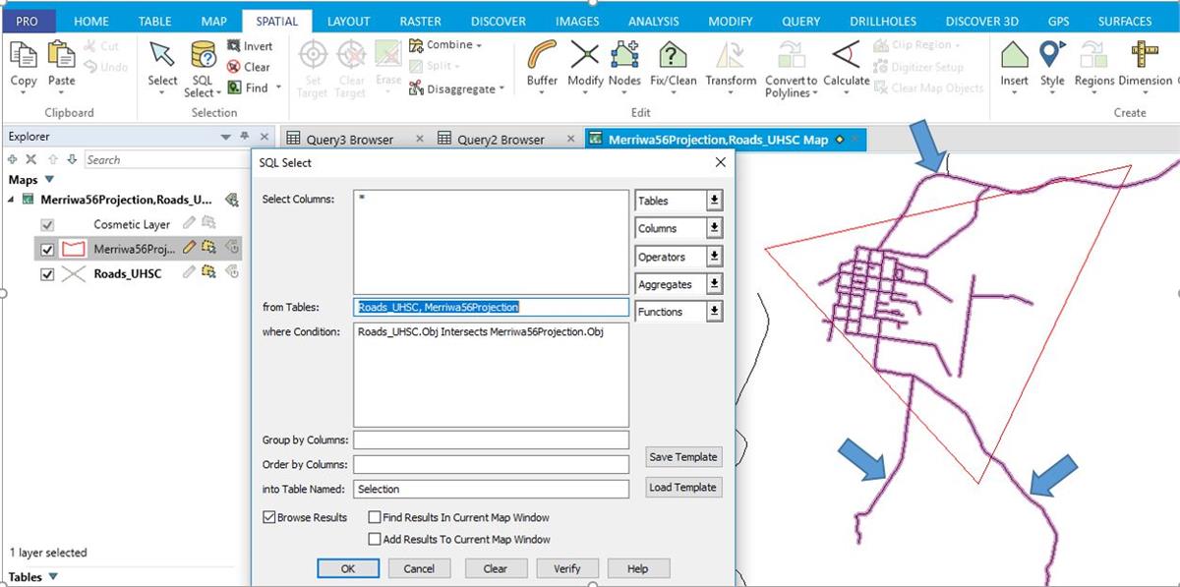
Task: Check Find Results In Current Map Window
Action: click(375, 517)
